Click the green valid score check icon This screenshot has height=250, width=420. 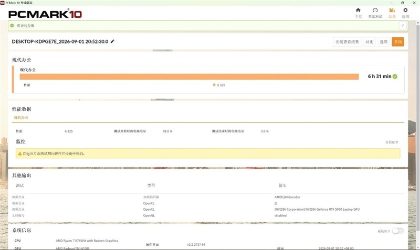tap(12, 26)
